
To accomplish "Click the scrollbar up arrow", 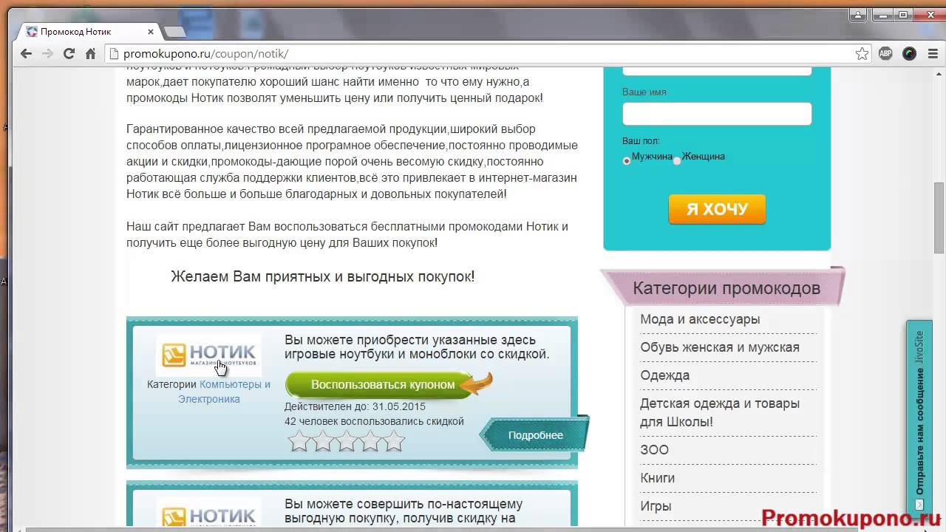I will (939, 72).
